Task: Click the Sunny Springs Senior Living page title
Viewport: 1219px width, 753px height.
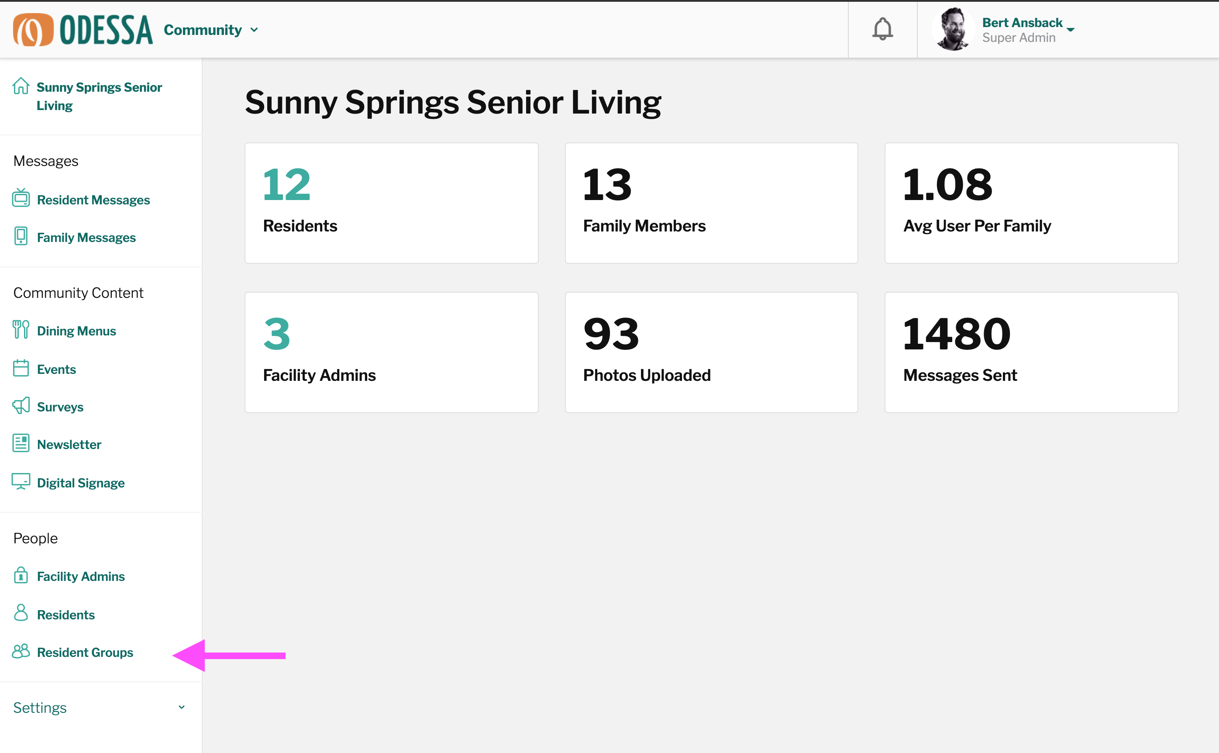Action: point(453,103)
